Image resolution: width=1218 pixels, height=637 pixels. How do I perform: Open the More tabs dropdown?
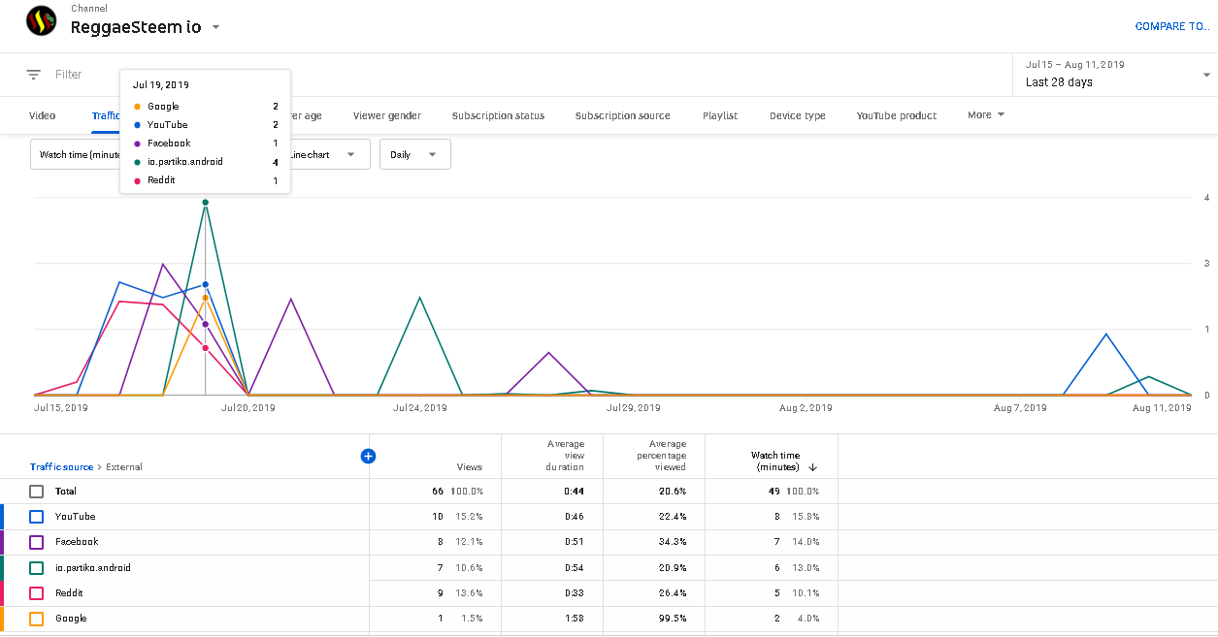[986, 115]
